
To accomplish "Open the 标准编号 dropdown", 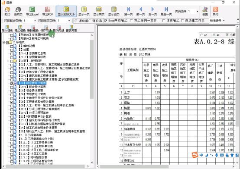I will 224,21.
